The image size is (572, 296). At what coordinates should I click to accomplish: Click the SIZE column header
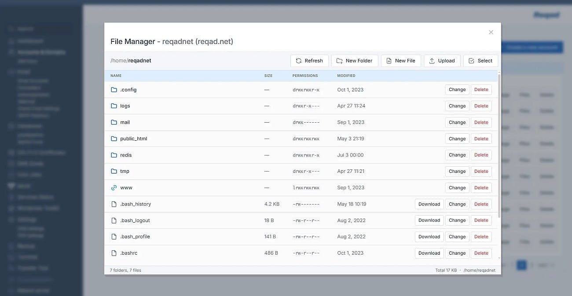point(268,76)
